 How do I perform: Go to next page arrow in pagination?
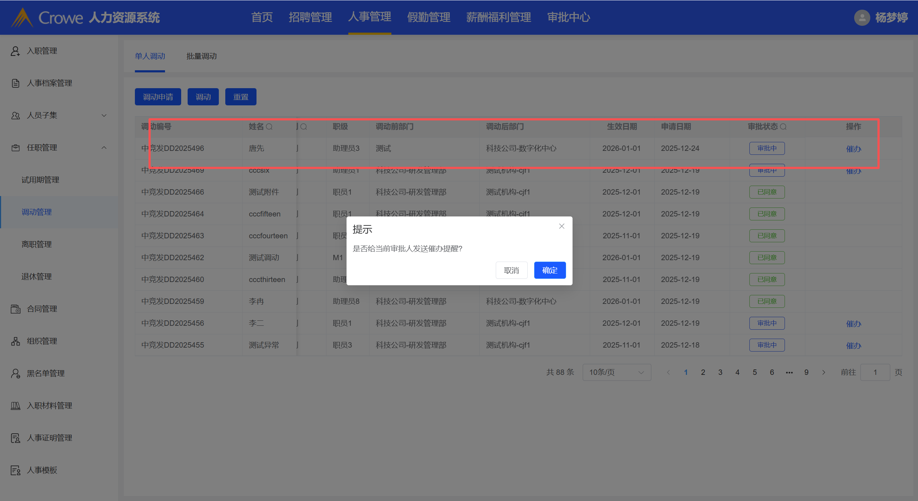(824, 372)
